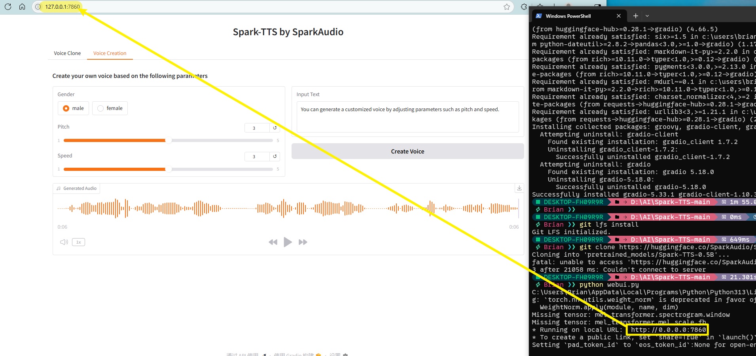The height and width of the screenshot is (356, 756).
Task: Skip backward in the generated audio
Action: (x=273, y=242)
